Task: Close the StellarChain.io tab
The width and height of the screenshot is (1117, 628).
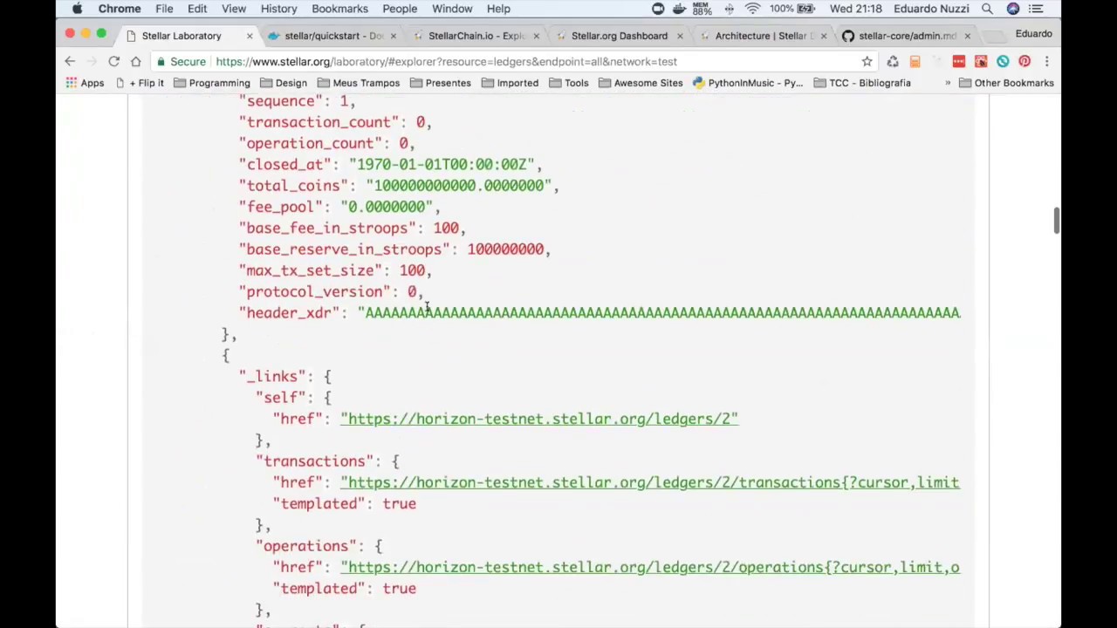Action: click(x=536, y=36)
